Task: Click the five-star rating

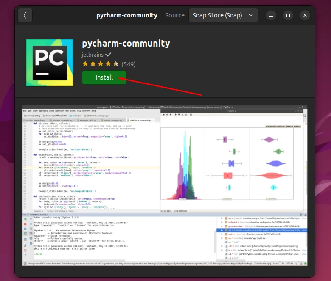Action: [101, 64]
